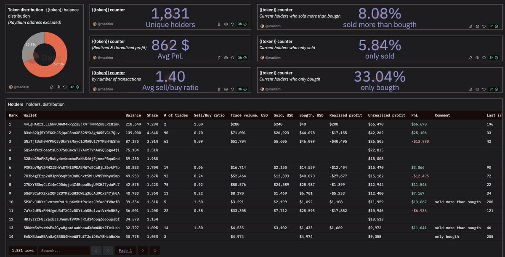This screenshot has height=257, width=505.
Task: Click the 'Page 1' link
Action: click(125, 251)
